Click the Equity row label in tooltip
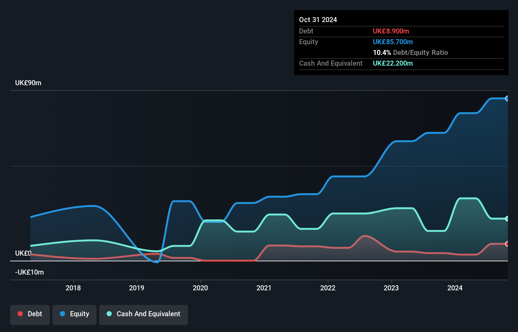Viewport: 518px width, 332px height. (x=309, y=42)
